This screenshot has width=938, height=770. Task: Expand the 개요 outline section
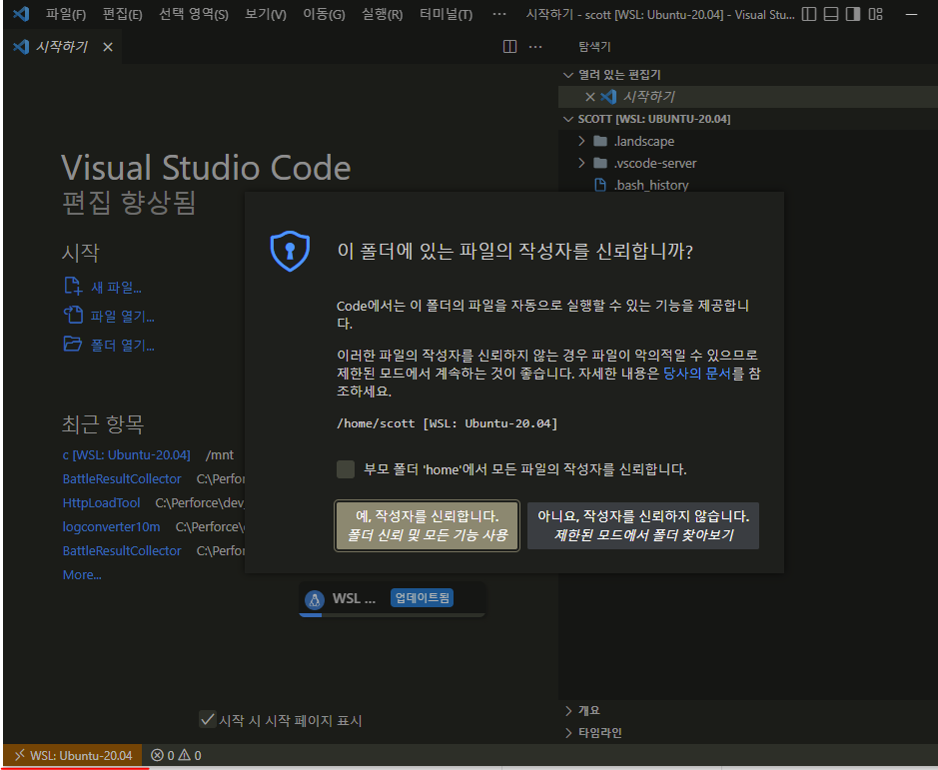click(568, 711)
